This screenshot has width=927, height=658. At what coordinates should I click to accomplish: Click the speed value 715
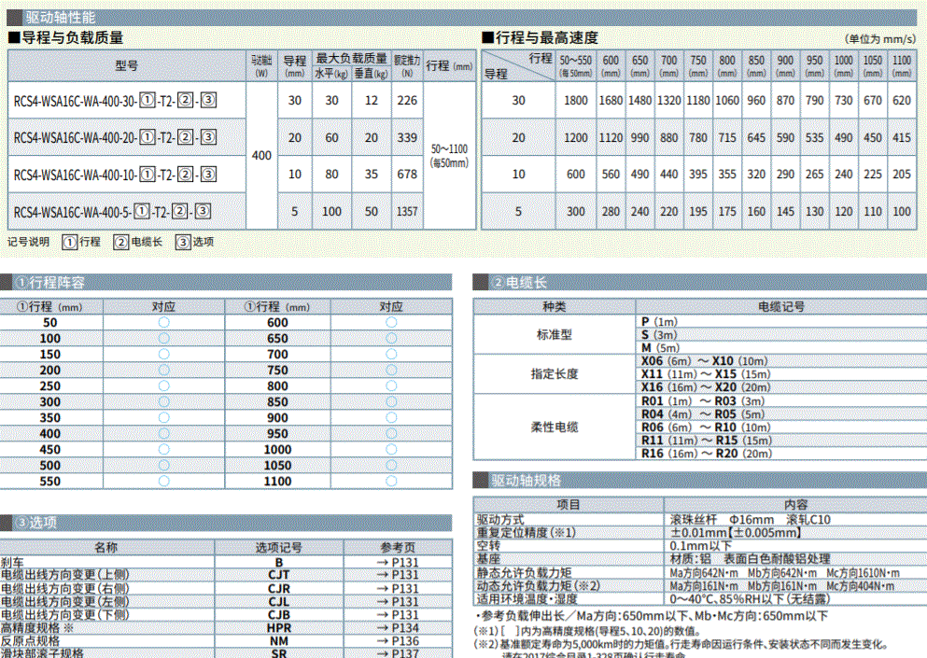point(727,138)
